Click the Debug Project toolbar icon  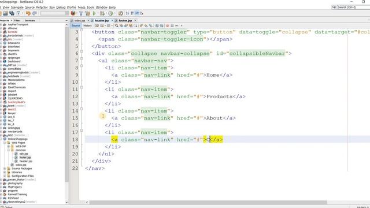point(102,13)
